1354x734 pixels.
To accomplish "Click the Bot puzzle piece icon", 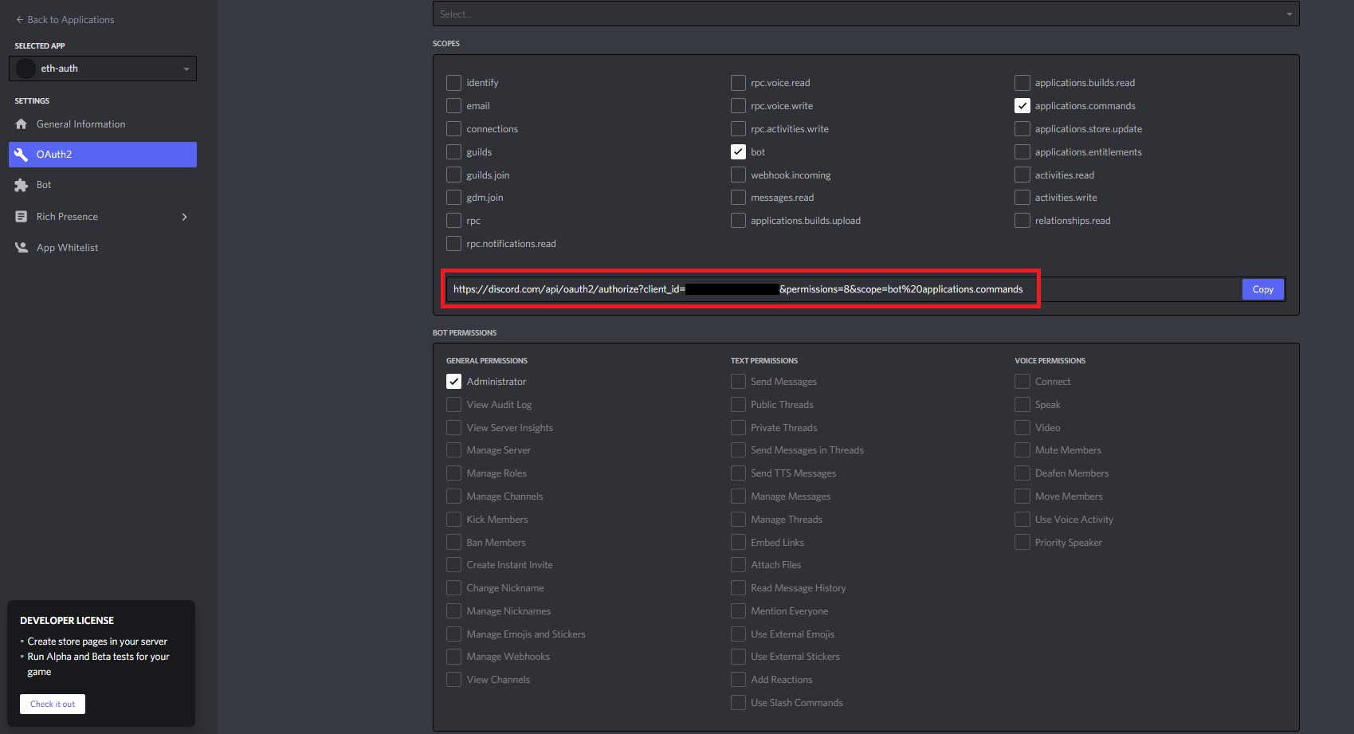I will pyautogui.click(x=22, y=185).
